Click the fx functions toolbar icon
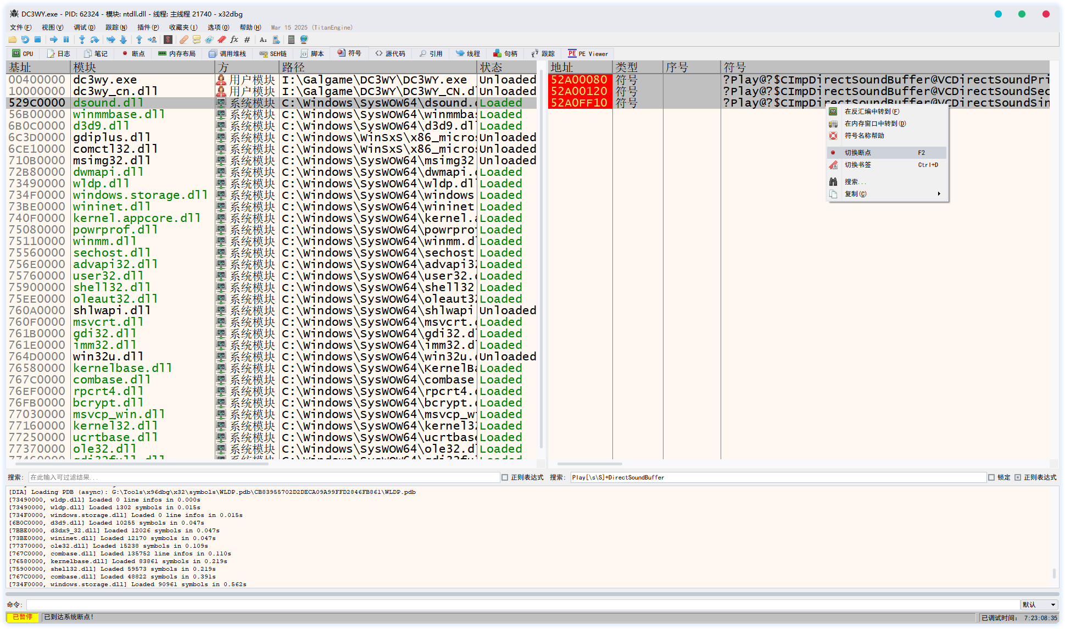 coord(235,40)
